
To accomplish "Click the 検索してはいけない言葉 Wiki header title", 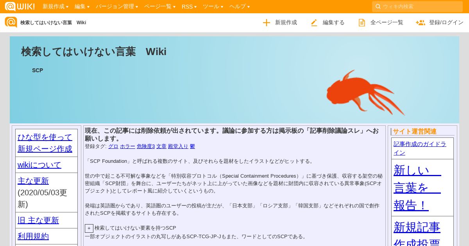I will 94,52.
